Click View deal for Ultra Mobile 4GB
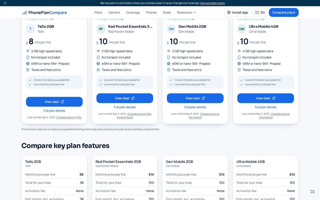The width and height of the screenshot is (320, 200). 266,98
